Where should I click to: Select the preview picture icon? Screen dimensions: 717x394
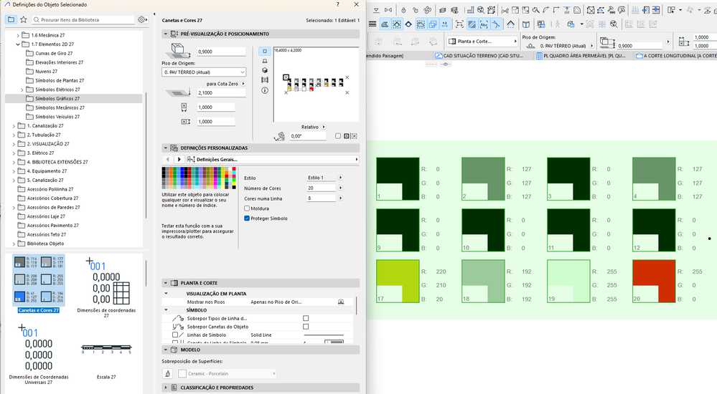[x=264, y=80]
